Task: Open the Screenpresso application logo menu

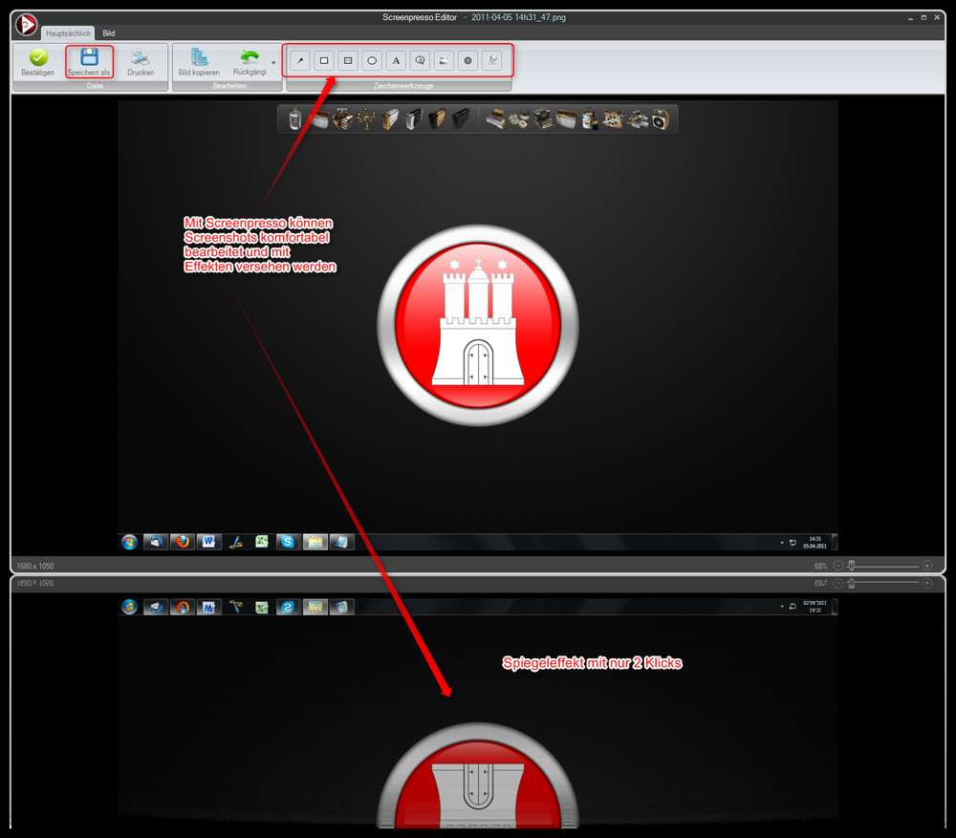Action: (x=26, y=25)
